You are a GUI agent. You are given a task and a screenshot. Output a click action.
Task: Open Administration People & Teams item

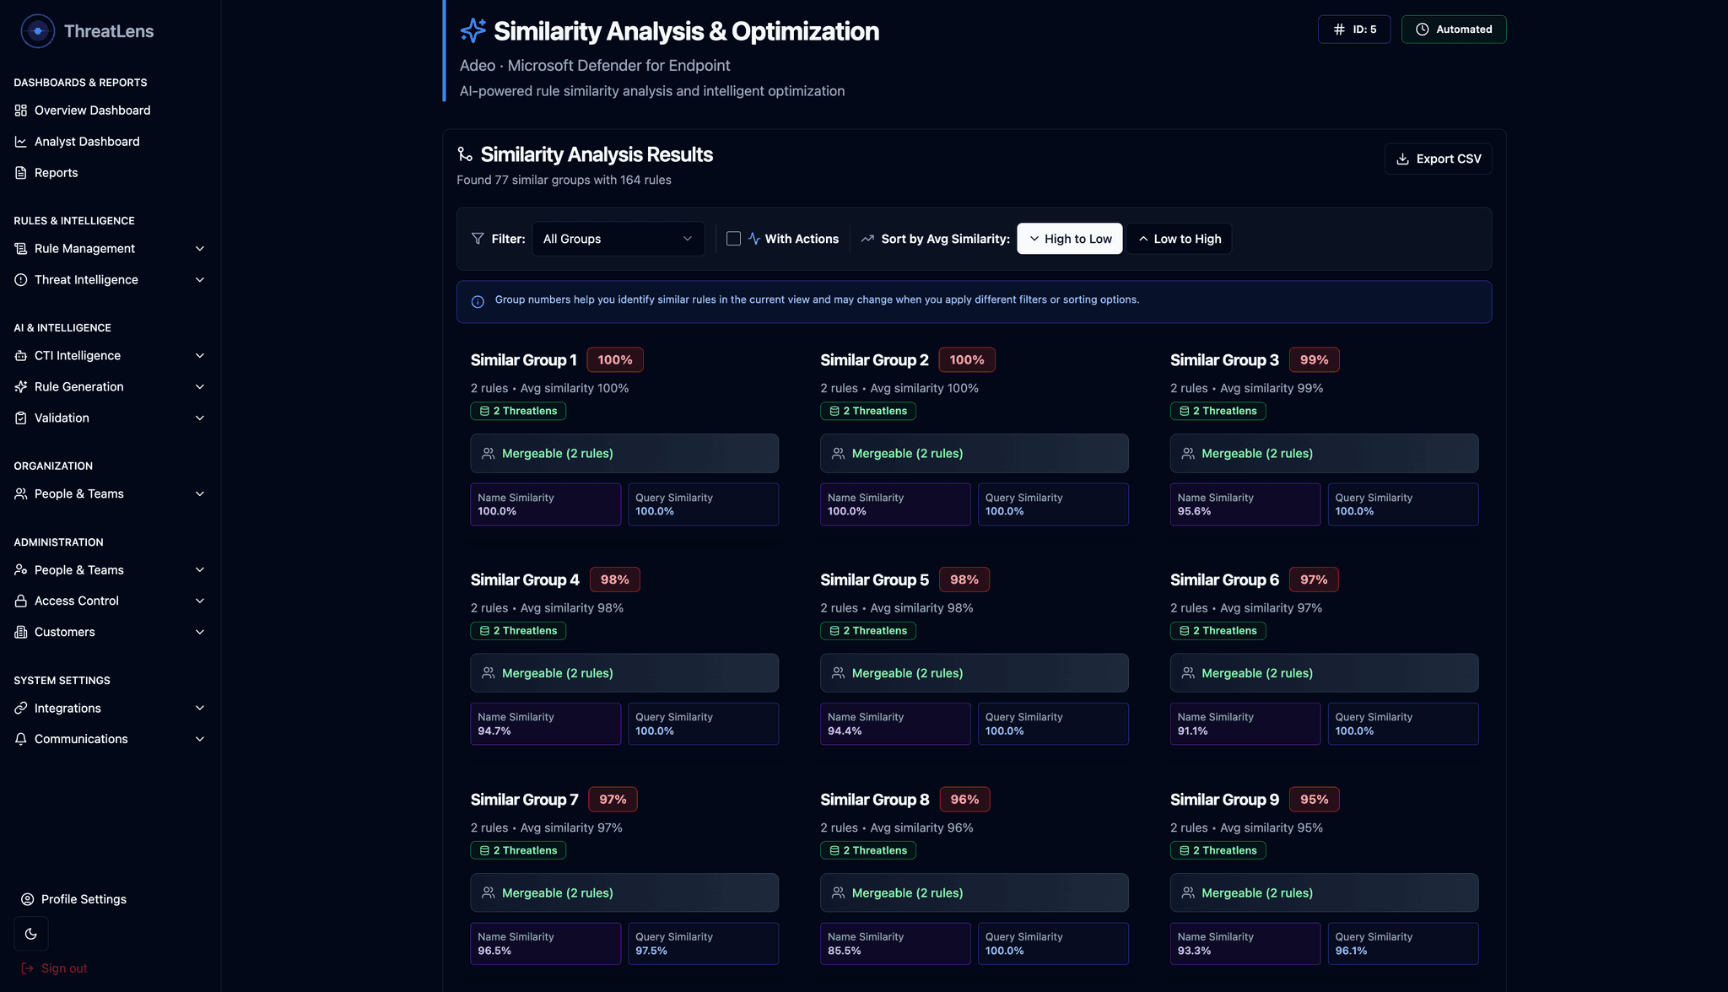(x=111, y=570)
